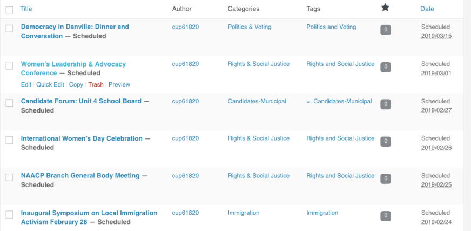Copy the Women's Leadership & Advocacy Conference post
471x231 pixels.
pyautogui.click(x=76, y=84)
